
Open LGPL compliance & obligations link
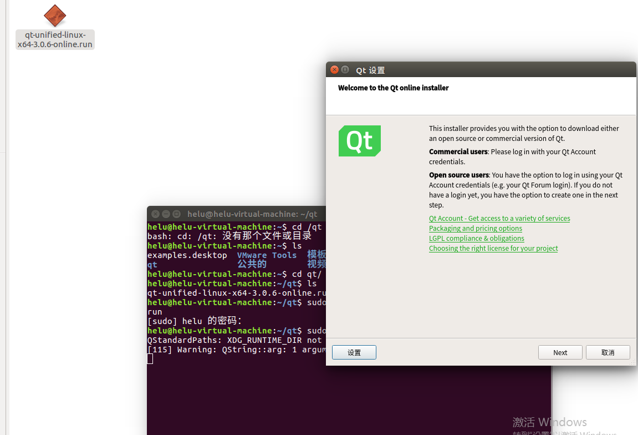click(477, 238)
